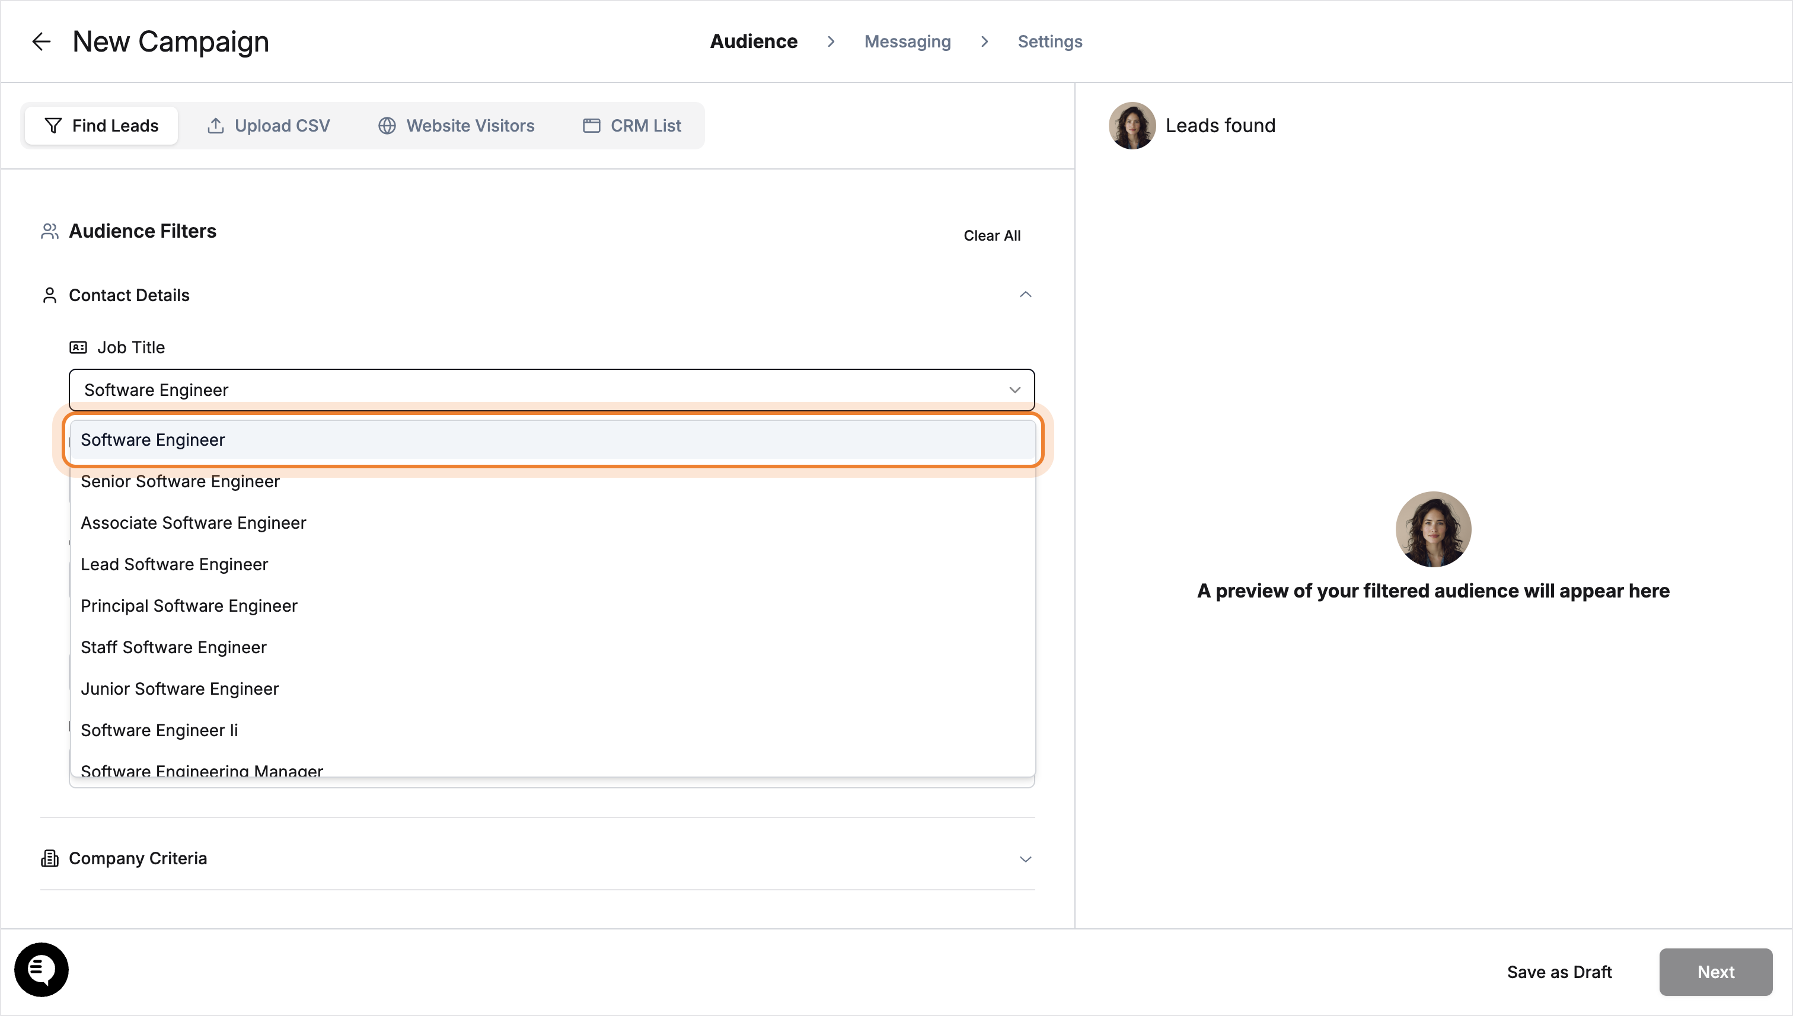Click the Next button

click(1715, 972)
